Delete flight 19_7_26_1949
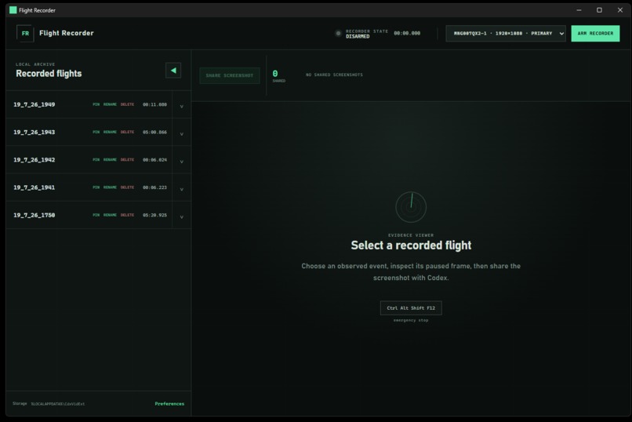 coord(127,104)
